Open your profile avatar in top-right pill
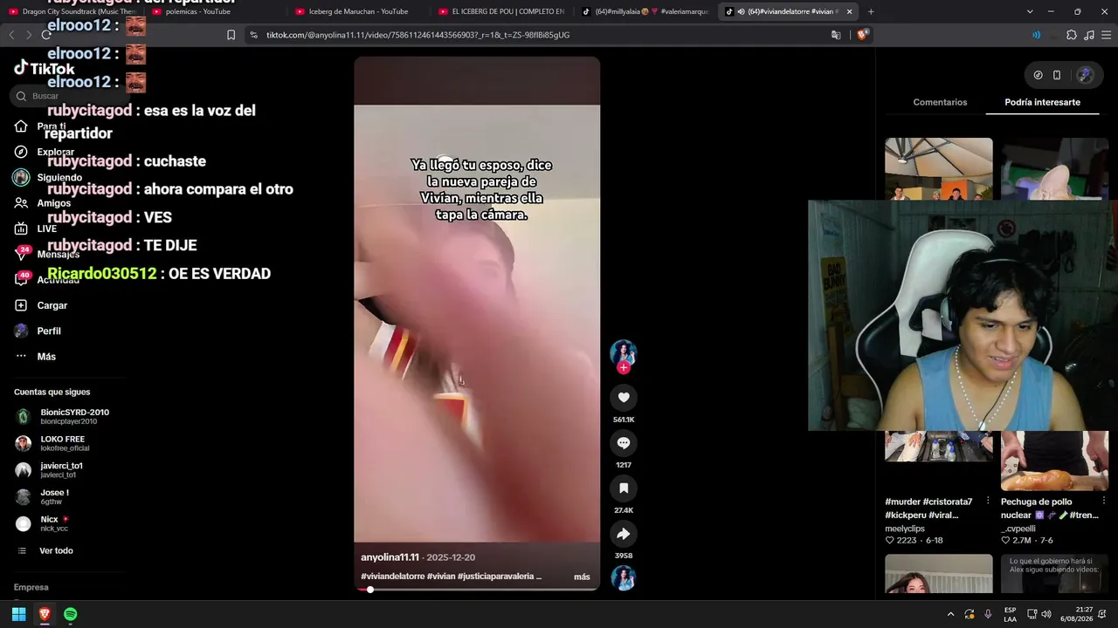 [x=1085, y=75]
